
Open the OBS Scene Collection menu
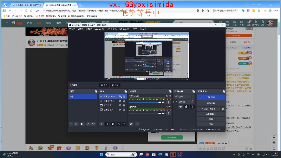point(124,29)
